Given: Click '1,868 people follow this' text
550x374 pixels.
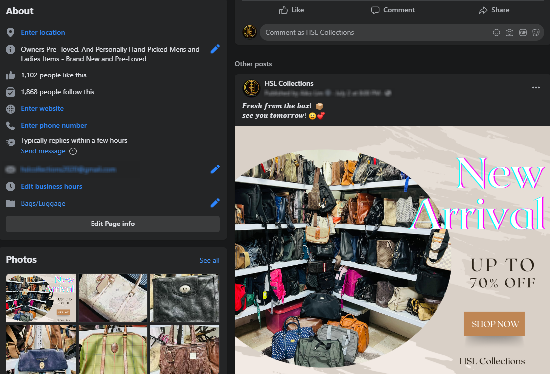Looking at the screenshot, I should (x=58, y=92).
